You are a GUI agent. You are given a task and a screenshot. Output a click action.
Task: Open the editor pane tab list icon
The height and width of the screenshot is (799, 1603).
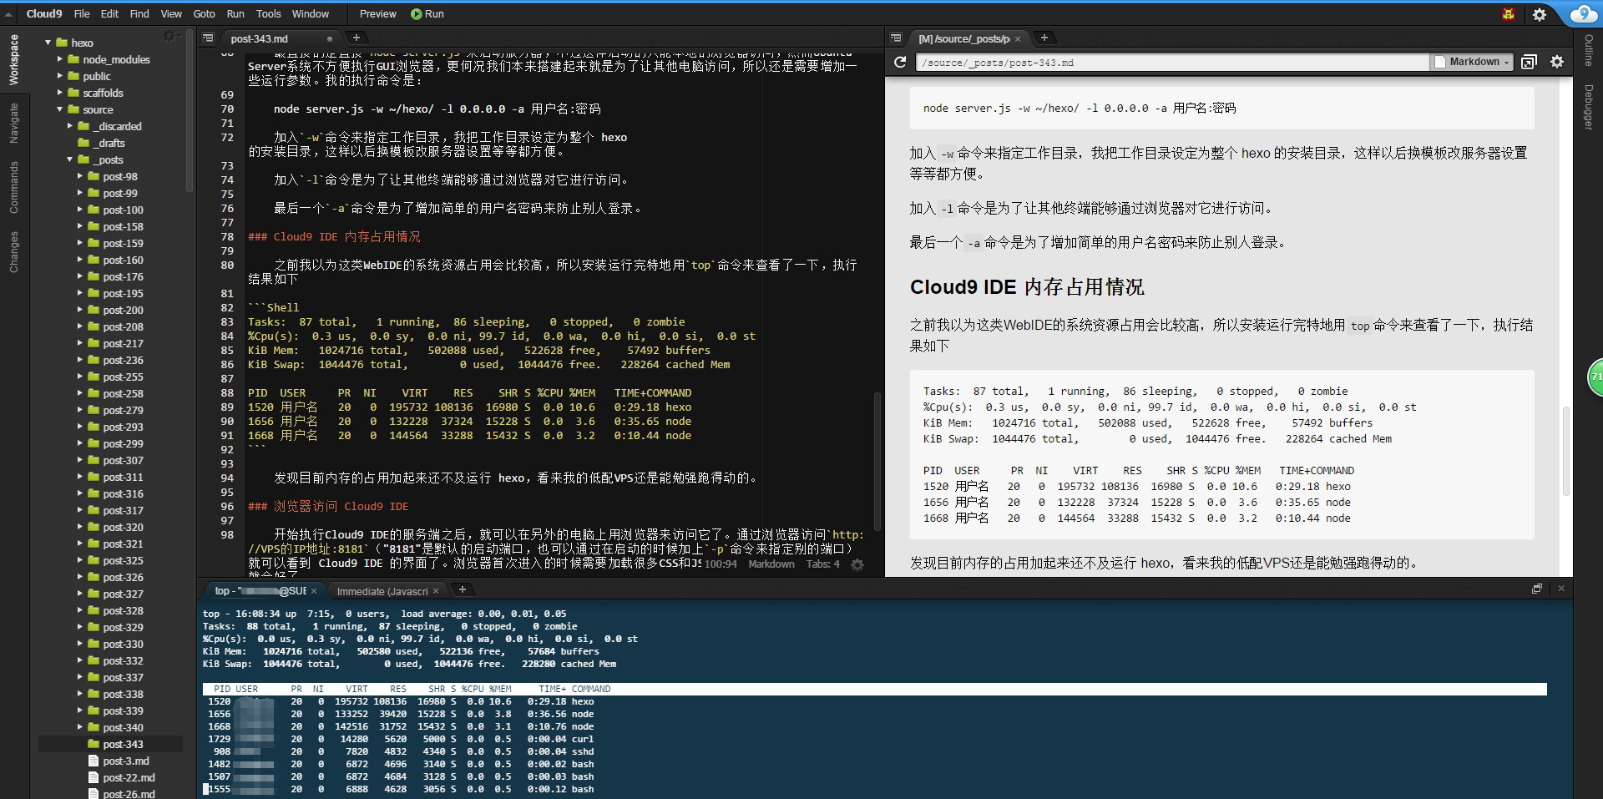point(209,38)
